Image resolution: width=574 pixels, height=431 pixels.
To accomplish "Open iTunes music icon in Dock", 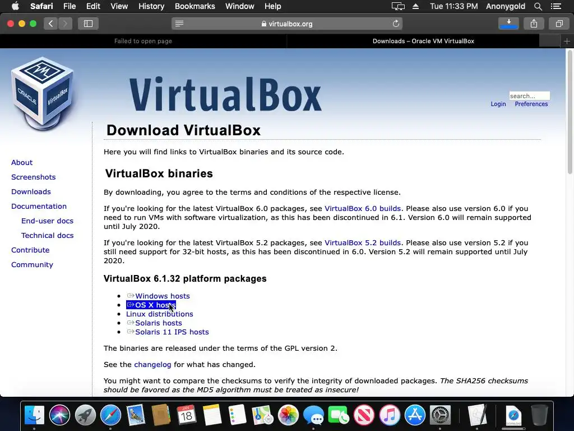I will tap(390, 415).
